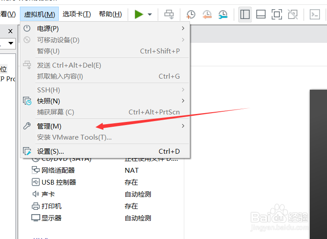Open the 虚拟机(M) menu
This screenshot has height=239, width=327.
[39, 14]
